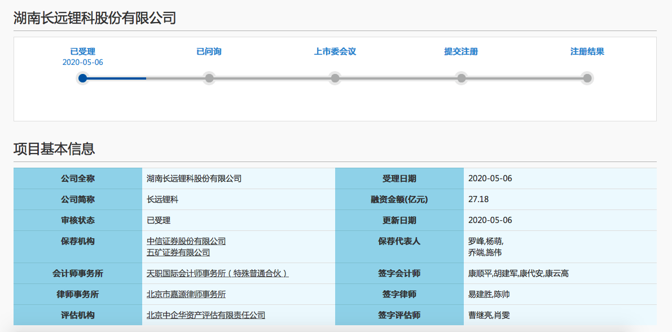Click the 提交注册 step circle marker

(461, 78)
